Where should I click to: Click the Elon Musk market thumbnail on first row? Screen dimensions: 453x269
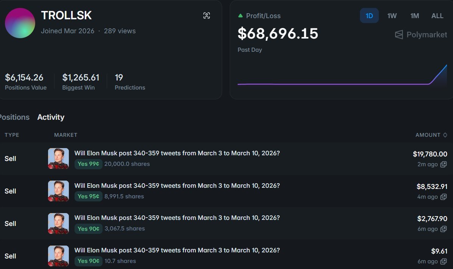58,159
